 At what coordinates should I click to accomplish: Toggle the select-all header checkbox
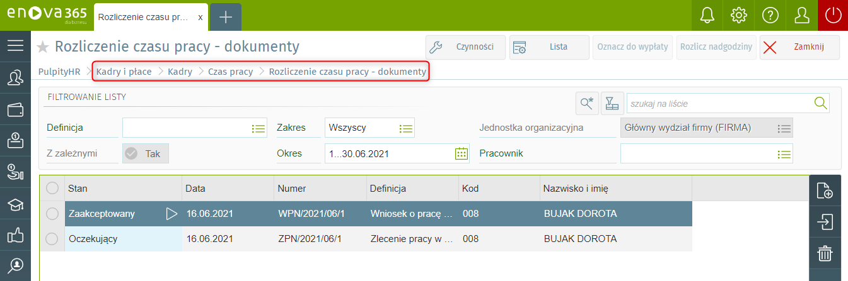[x=52, y=188]
